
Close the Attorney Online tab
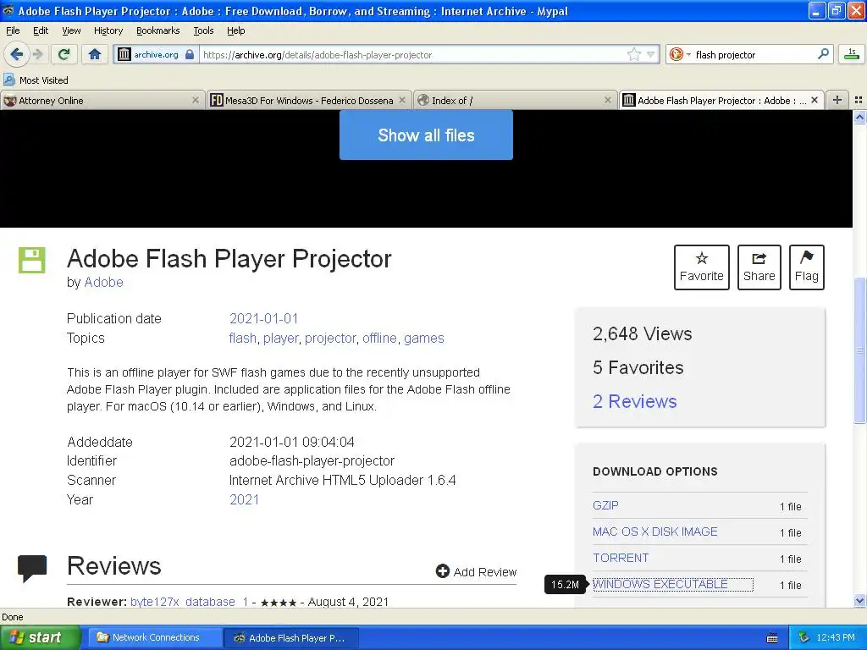tap(196, 100)
